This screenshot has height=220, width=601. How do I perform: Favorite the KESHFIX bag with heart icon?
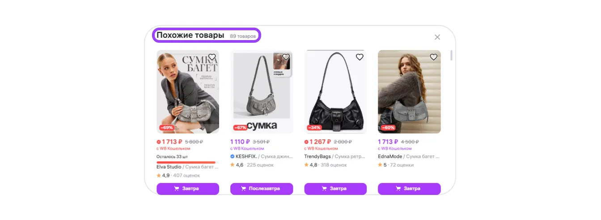pos(286,57)
